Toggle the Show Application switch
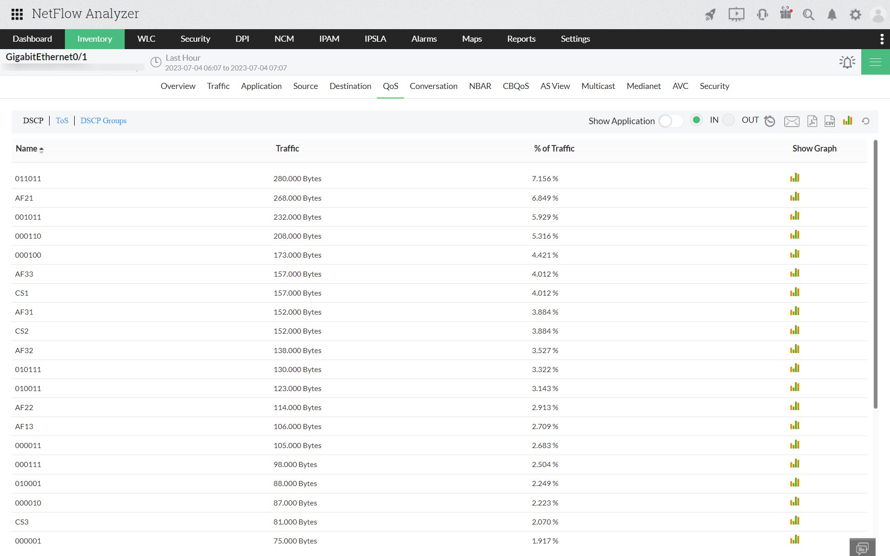This screenshot has width=890, height=556. click(670, 121)
